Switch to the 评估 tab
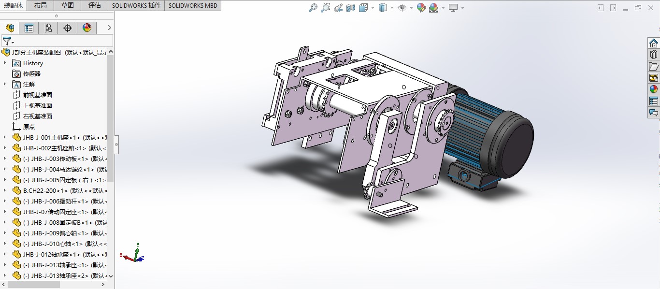 (x=95, y=5)
